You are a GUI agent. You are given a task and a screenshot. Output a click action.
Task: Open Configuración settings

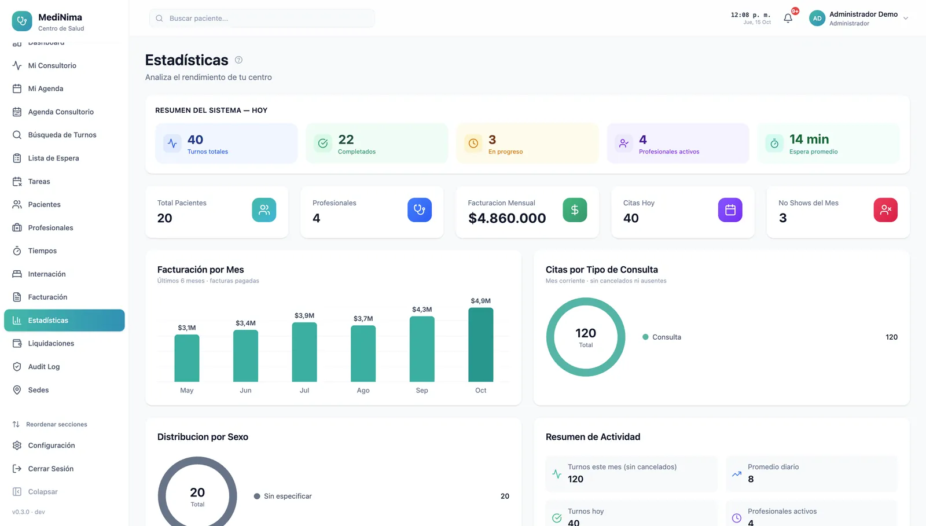click(x=64, y=446)
